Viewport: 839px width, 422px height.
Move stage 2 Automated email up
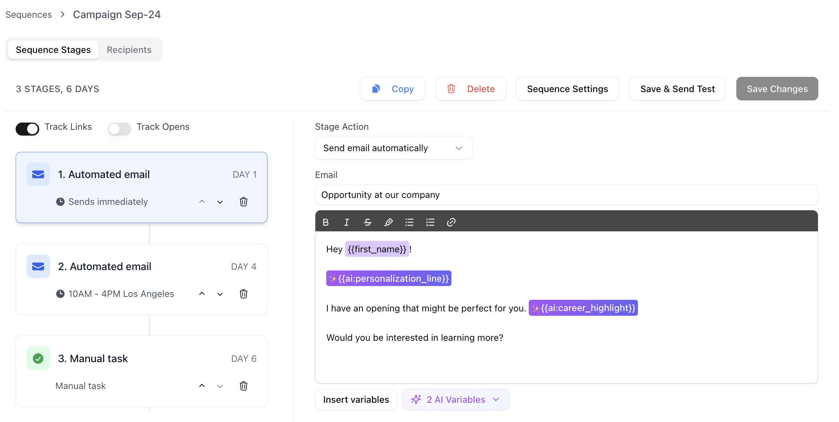tap(202, 294)
